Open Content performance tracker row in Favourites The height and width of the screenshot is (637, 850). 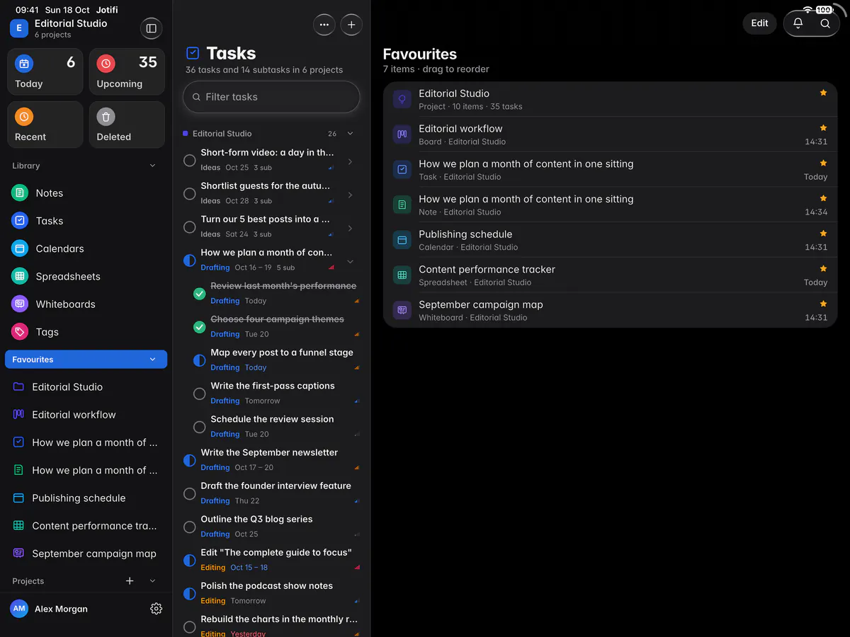(610, 275)
